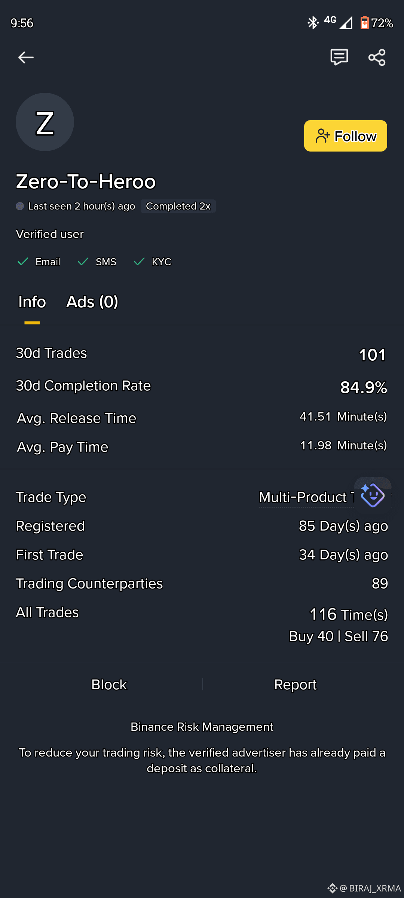Expand the Multi-Product trade type details
Screen dimensions: 404x898
click(x=306, y=497)
